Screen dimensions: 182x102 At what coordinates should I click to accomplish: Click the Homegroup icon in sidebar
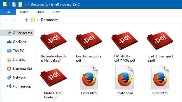point(9,86)
